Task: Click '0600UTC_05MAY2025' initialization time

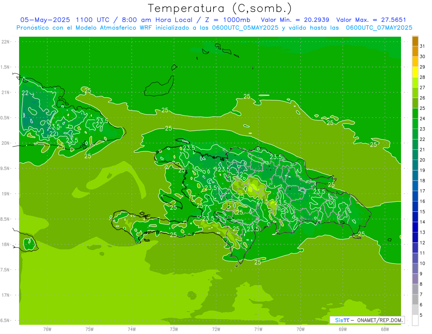Action: tap(245, 28)
